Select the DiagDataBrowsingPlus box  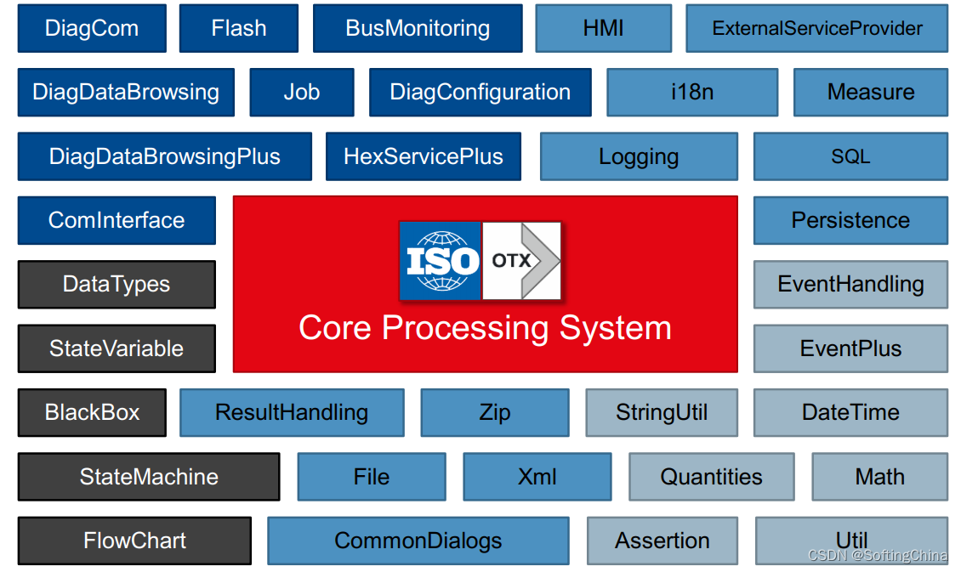tap(165, 156)
